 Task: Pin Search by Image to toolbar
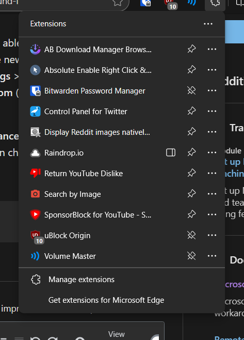pos(191,194)
